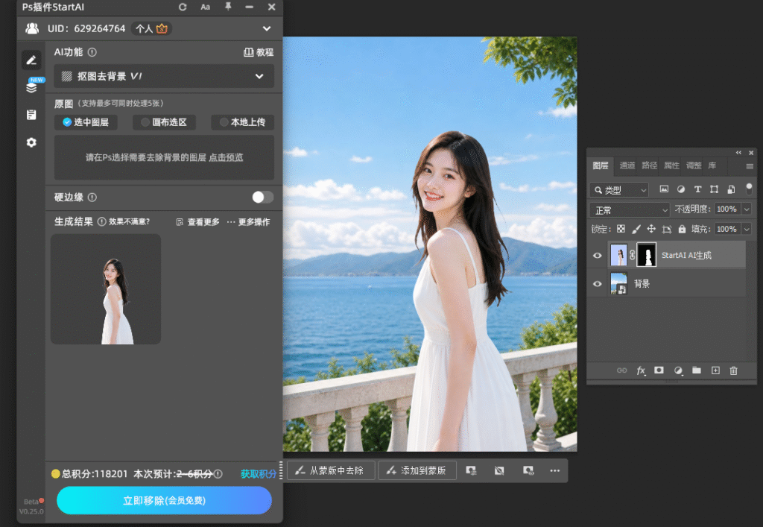This screenshot has height=527, width=763.
Task: Select the 本地上传 radio option
Action: click(242, 122)
